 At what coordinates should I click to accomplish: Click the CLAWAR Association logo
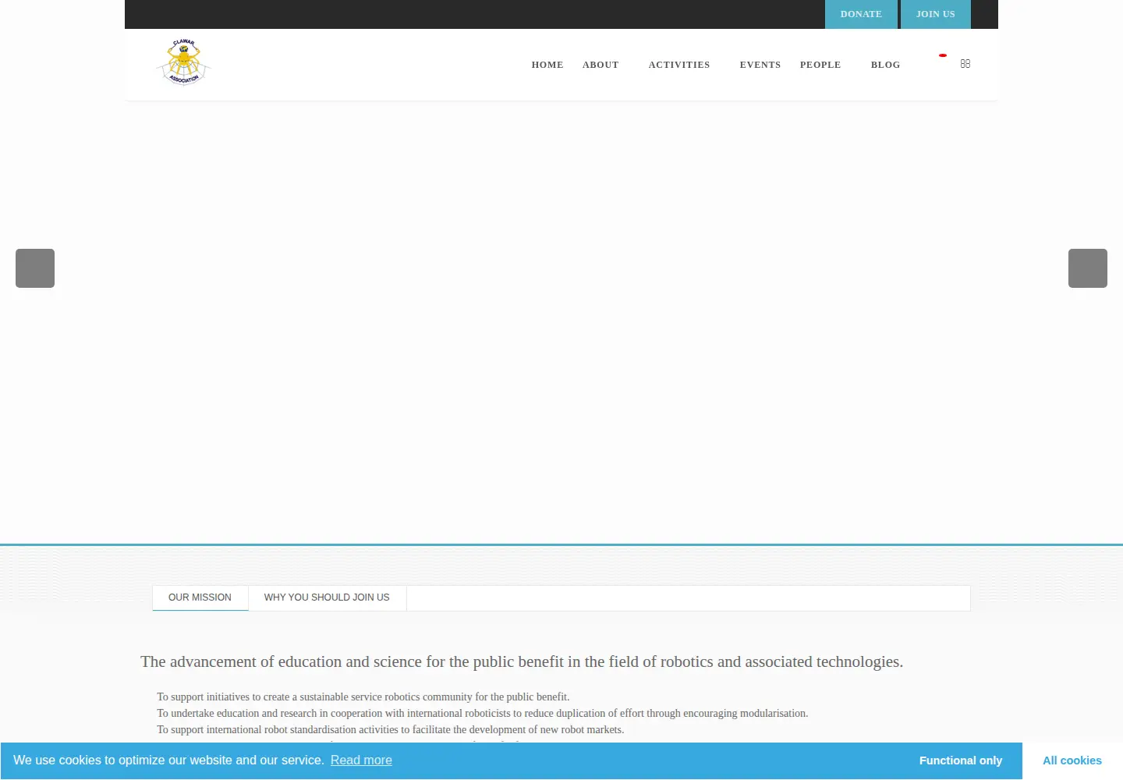184,62
